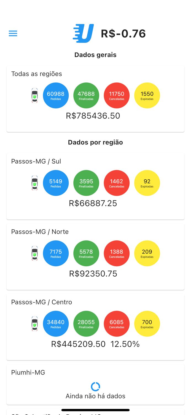This screenshot has height=415, width=191.
Task: Click the green Finalizadas circle showing 47688
Action: (x=86, y=95)
